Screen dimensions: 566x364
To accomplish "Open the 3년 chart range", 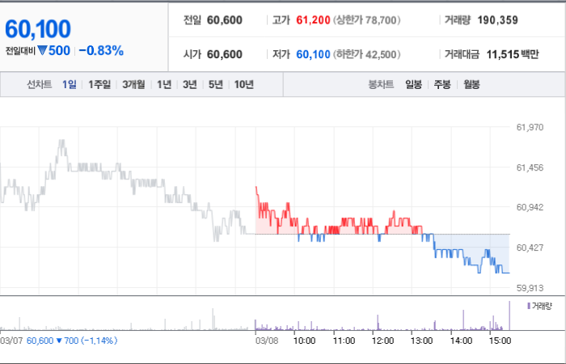I will tap(189, 84).
